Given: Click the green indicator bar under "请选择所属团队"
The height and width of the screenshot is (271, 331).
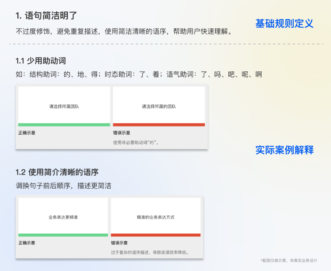Looking at the screenshot, I should pyautogui.click(x=64, y=124).
